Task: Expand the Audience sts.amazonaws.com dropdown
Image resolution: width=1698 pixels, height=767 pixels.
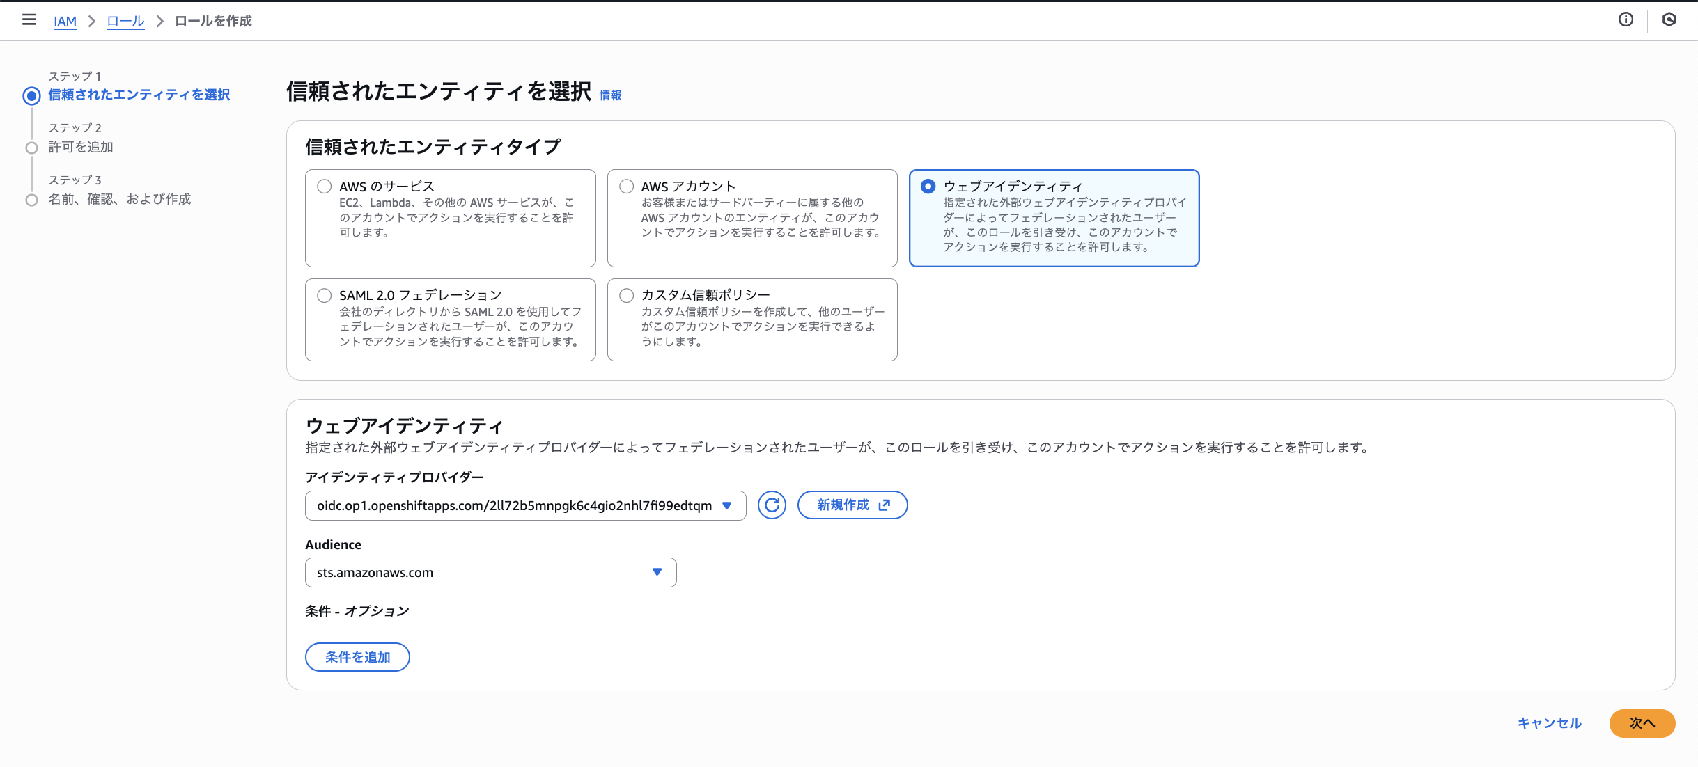Action: tap(490, 572)
